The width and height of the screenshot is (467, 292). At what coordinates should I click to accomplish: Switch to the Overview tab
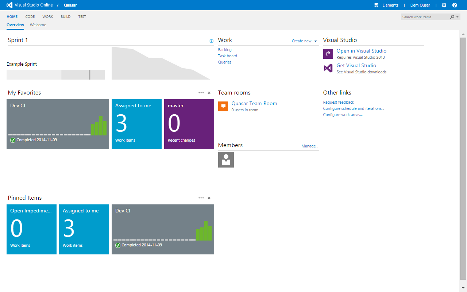(x=15, y=25)
